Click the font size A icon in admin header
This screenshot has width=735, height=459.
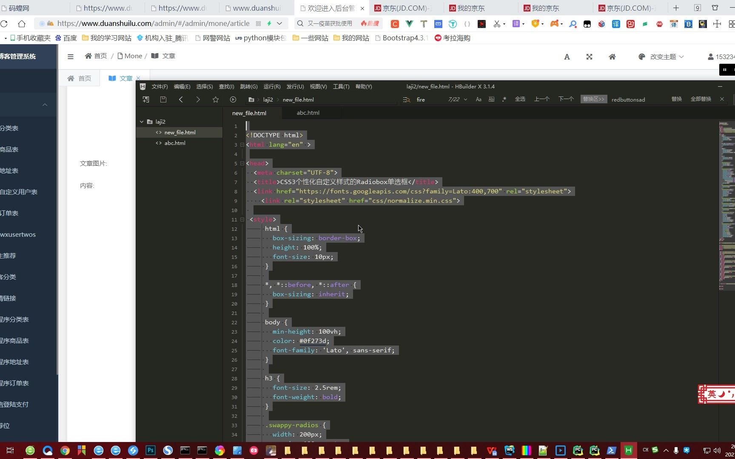[x=567, y=57]
